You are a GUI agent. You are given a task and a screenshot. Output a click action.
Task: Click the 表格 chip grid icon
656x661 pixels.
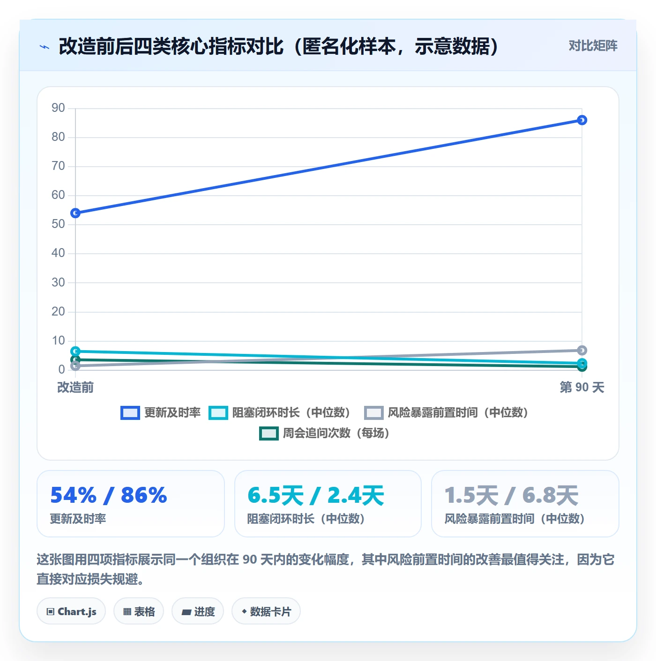[x=127, y=612]
